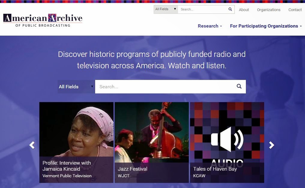Click the dropdown arrow beside the large All Fields selector
This screenshot has width=305, height=188.
point(92,87)
